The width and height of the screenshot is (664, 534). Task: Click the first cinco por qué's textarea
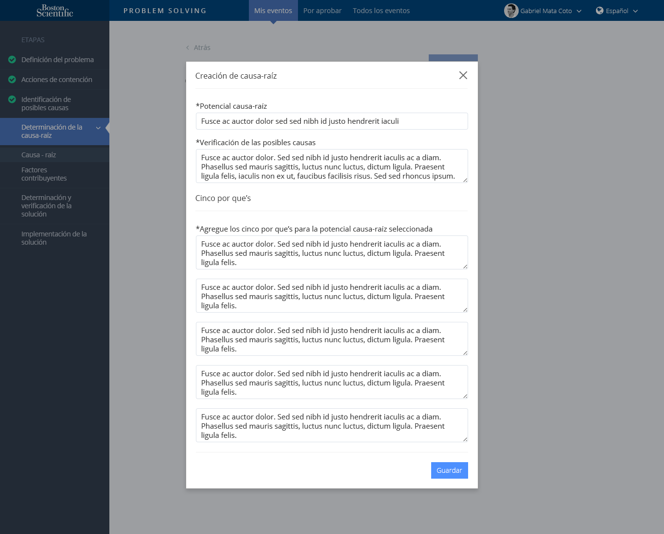332,252
